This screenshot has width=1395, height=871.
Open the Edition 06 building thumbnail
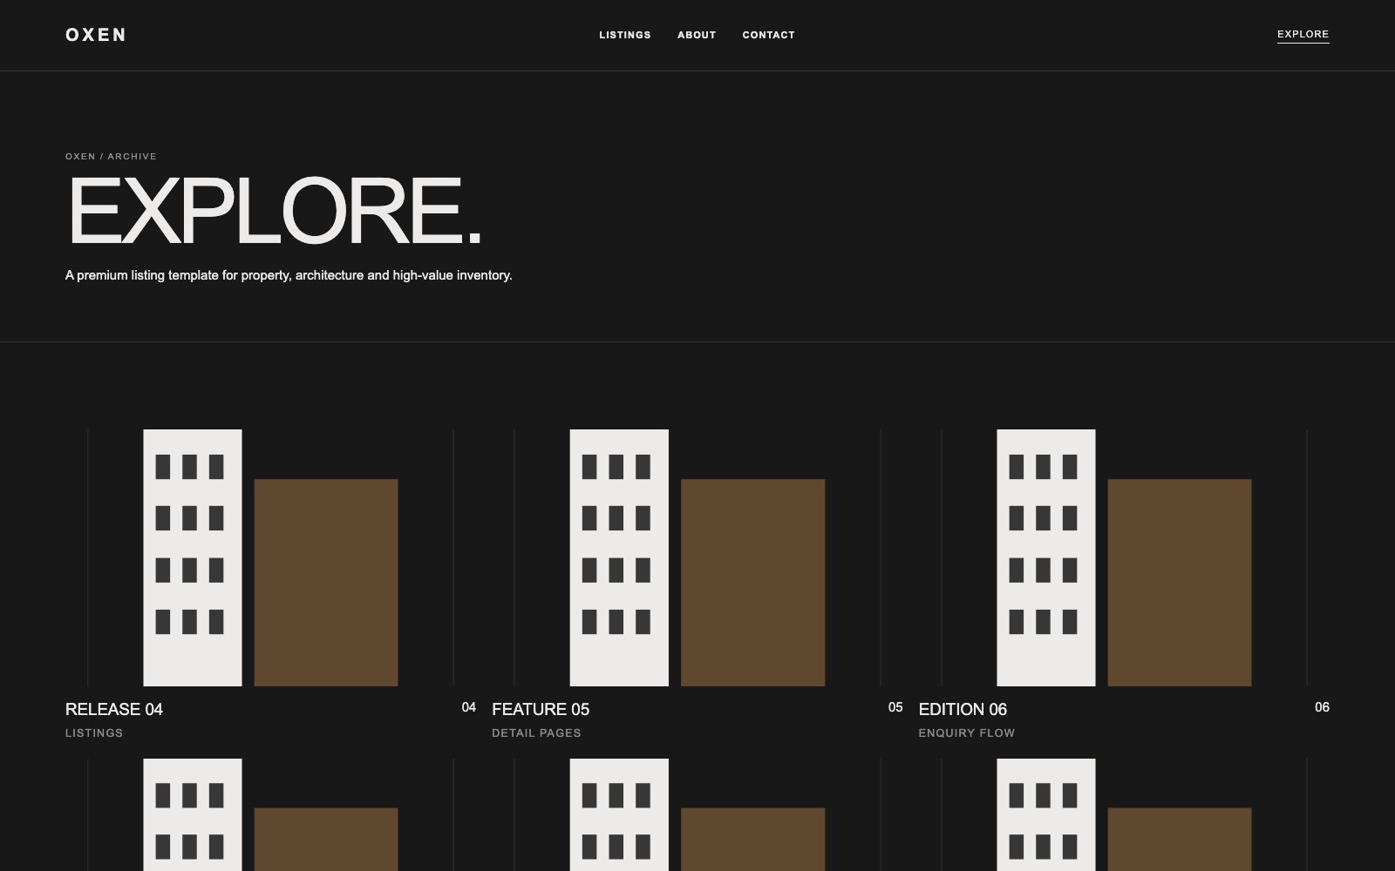point(1124,557)
